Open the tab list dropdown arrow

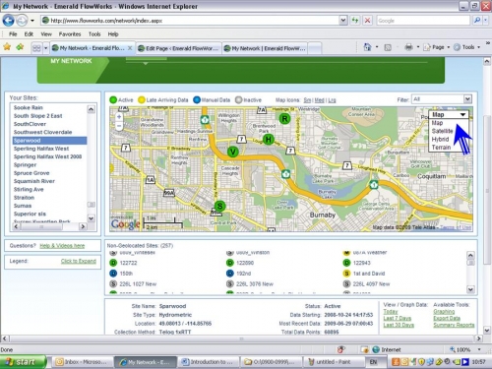tap(45, 48)
